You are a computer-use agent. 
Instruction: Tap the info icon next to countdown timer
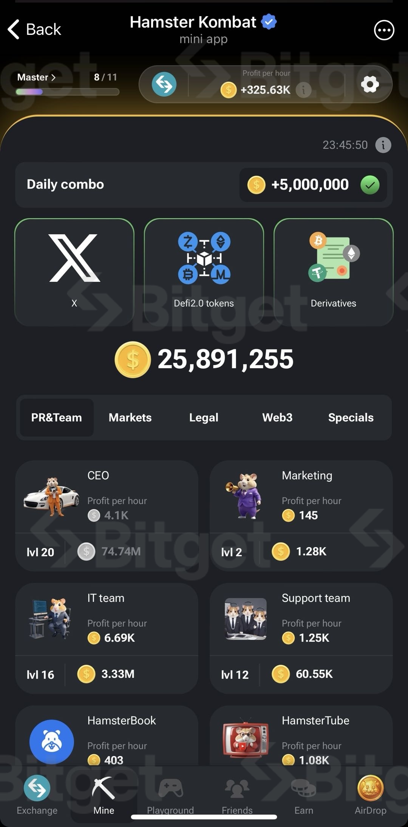(x=383, y=145)
